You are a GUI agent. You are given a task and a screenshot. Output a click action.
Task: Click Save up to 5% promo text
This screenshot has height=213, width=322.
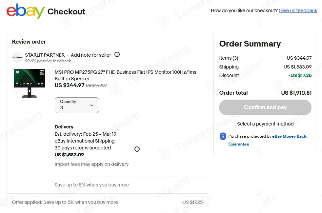point(92,185)
